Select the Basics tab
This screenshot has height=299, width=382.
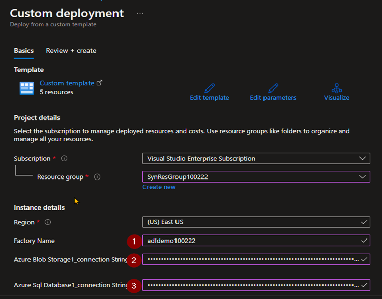pyautogui.click(x=23, y=51)
